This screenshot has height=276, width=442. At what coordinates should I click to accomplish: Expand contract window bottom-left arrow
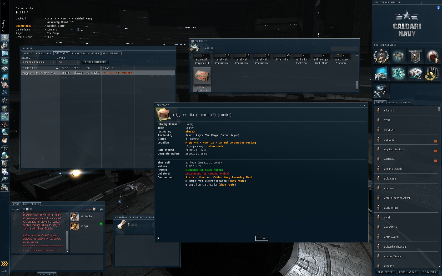pos(158,238)
